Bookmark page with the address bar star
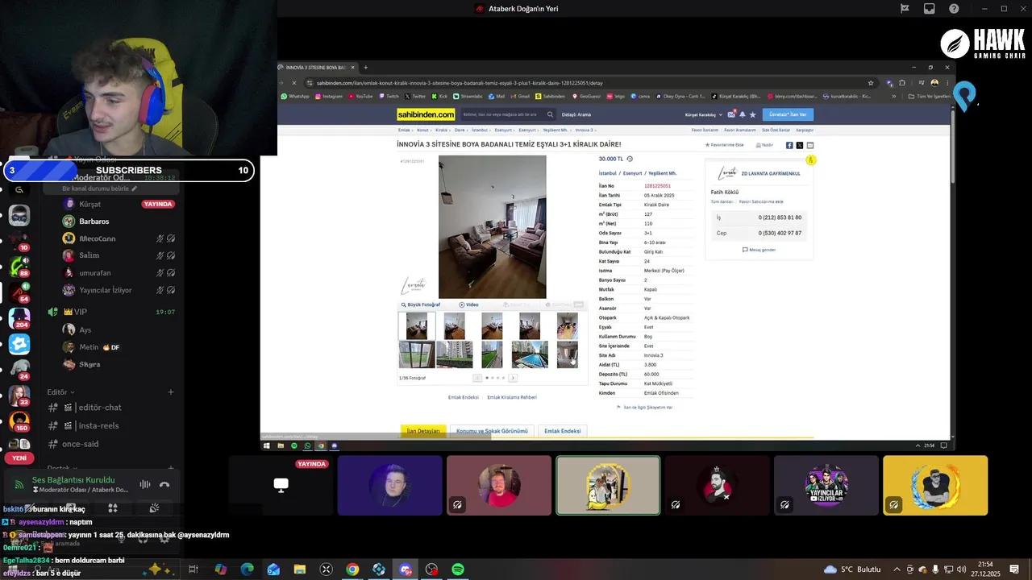This screenshot has height=580, width=1032. tap(871, 83)
